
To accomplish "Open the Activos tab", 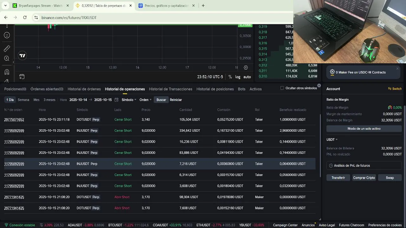I will click(x=256, y=89).
